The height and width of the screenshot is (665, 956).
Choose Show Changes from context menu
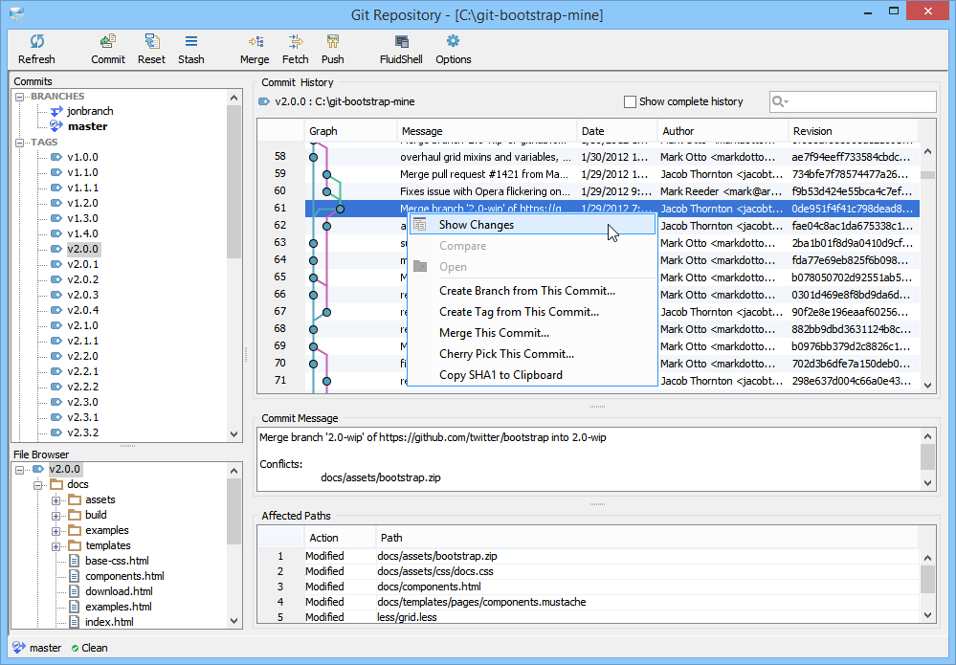[476, 225]
